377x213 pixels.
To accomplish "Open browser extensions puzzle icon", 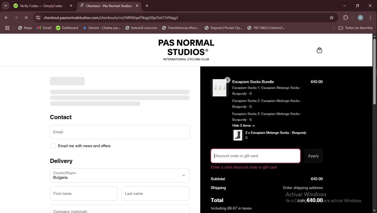I will [346, 18].
